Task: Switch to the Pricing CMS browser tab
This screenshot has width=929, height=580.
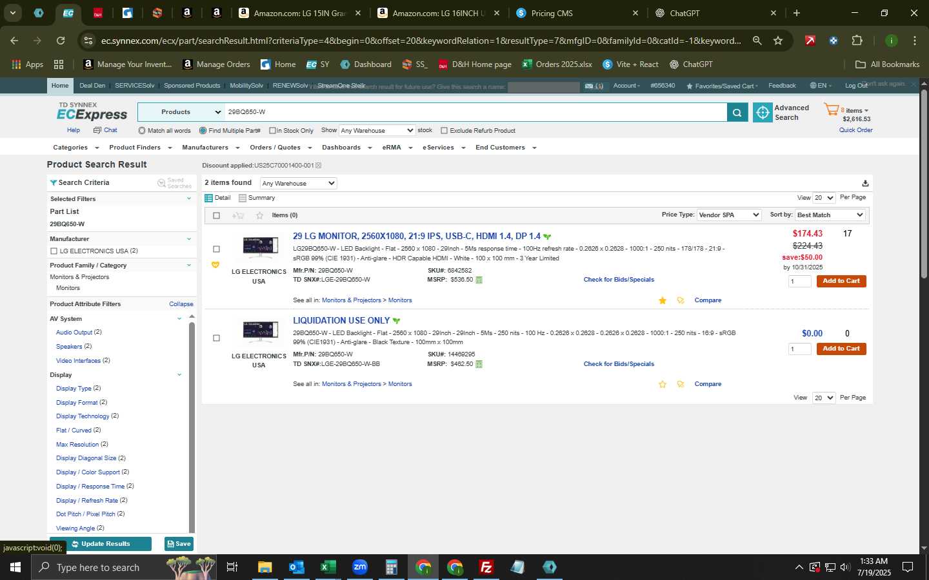Action: pos(577,14)
